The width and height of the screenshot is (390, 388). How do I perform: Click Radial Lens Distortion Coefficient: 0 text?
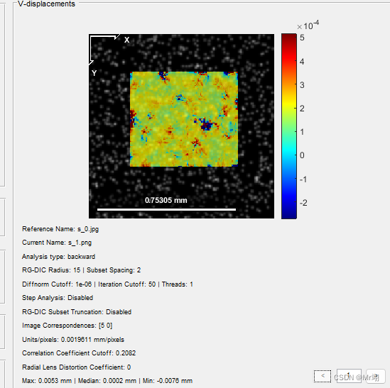pos(76,367)
